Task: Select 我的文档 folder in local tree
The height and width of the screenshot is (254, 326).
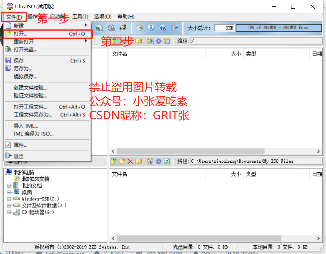Action: pyautogui.click(x=32, y=186)
